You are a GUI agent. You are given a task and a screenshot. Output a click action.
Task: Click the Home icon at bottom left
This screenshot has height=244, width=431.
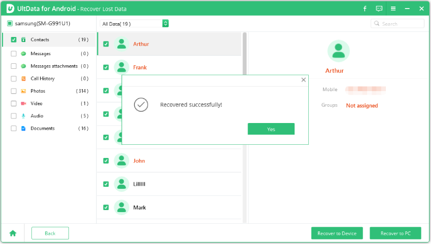(13, 233)
